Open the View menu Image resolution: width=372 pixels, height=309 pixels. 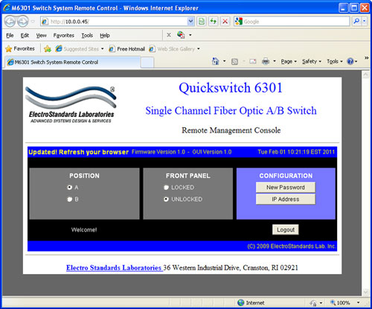pos(41,36)
